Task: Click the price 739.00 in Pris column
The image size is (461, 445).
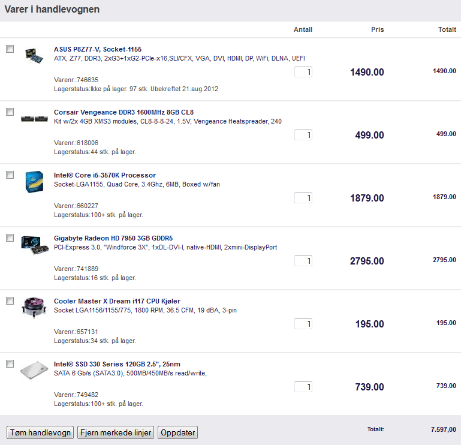Action: point(369,387)
